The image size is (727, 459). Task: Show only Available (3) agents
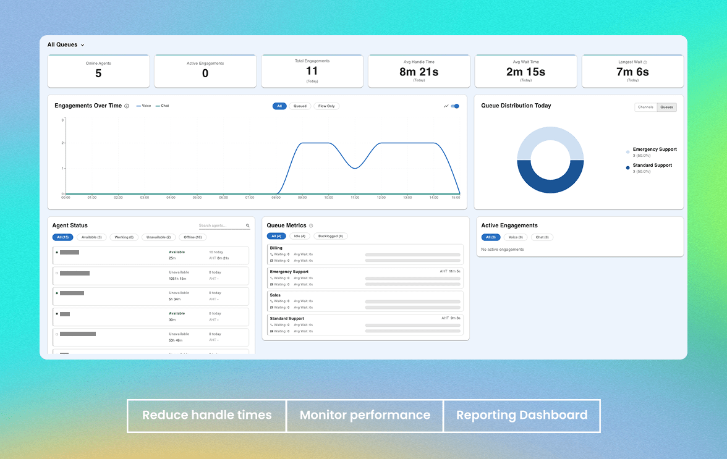click(x=93, y=237)
